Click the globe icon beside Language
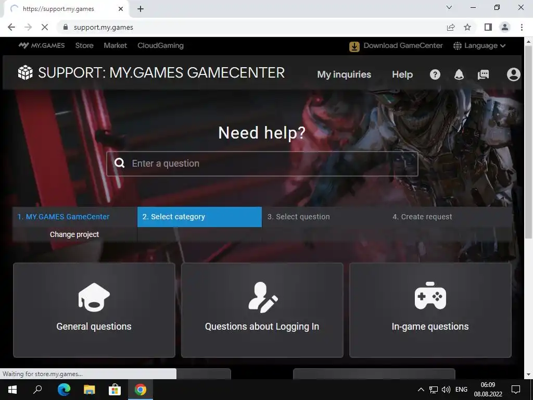533x400 pixels. [458, 46]
